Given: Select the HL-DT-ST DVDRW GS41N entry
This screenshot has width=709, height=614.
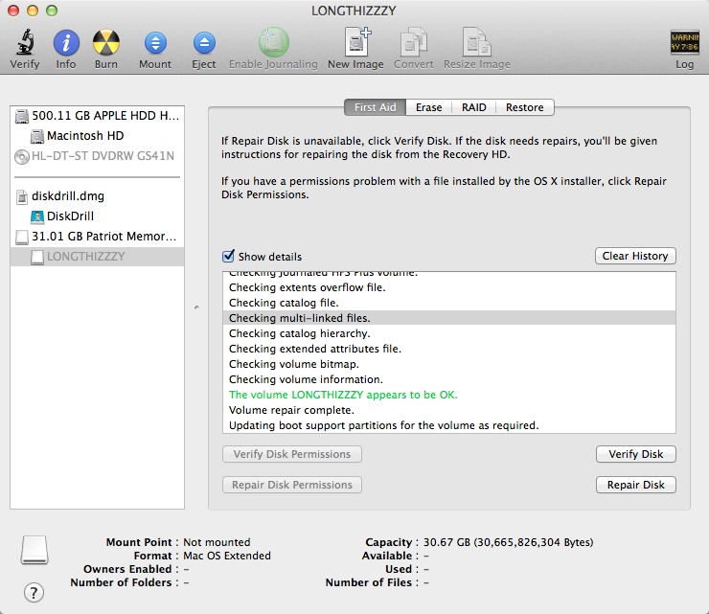Looking at the screenshot, I should pyautogui.click(x=103, y=156).
